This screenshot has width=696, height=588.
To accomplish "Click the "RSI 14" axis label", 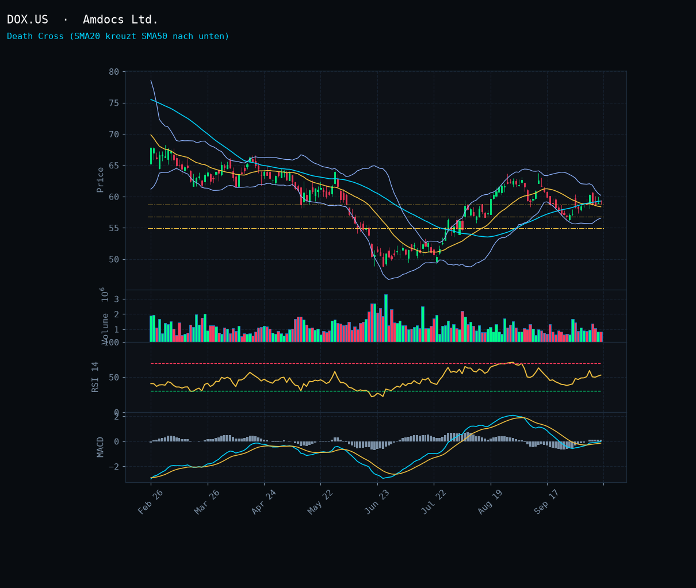I will (95, 377).
